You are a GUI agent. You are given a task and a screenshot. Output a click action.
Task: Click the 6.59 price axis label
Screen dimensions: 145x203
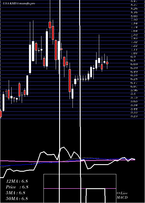point(134,68)
